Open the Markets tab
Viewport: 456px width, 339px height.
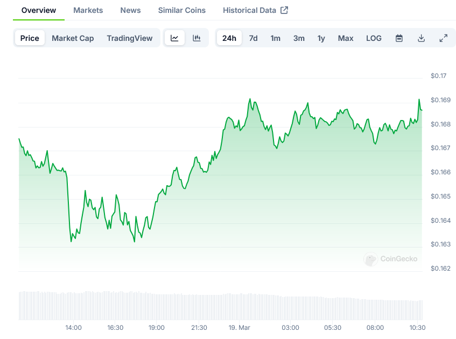point(88,10)
